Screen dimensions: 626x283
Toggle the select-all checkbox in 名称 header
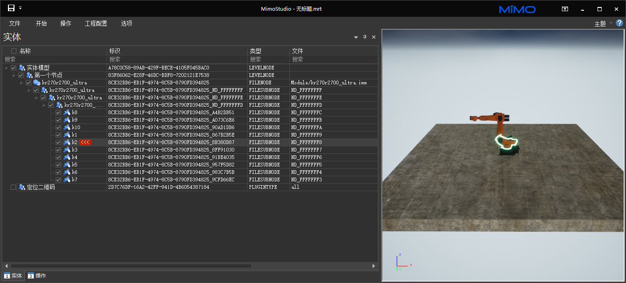pyautogui.click(x=14, y=51)
